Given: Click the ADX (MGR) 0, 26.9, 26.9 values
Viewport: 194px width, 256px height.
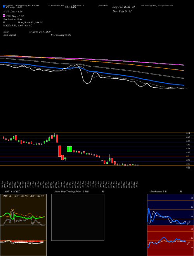Looking at the screenshot, I should [39, 32].
